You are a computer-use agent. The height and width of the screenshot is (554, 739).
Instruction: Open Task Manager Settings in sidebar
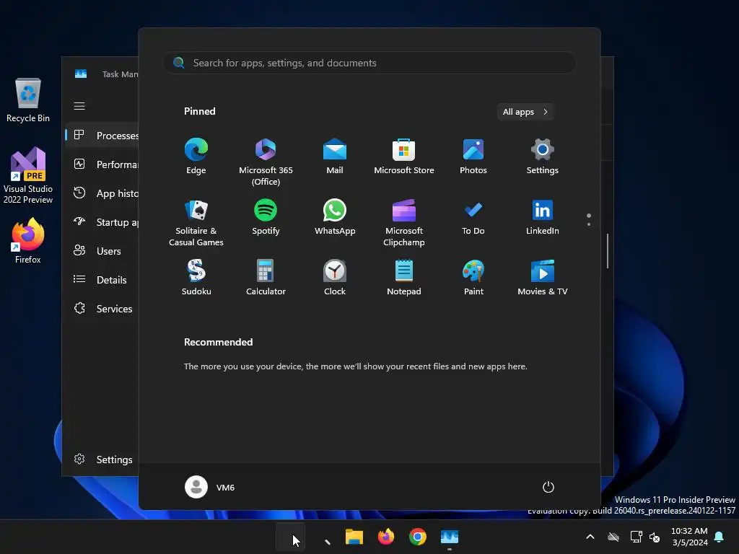pos(102,460)
